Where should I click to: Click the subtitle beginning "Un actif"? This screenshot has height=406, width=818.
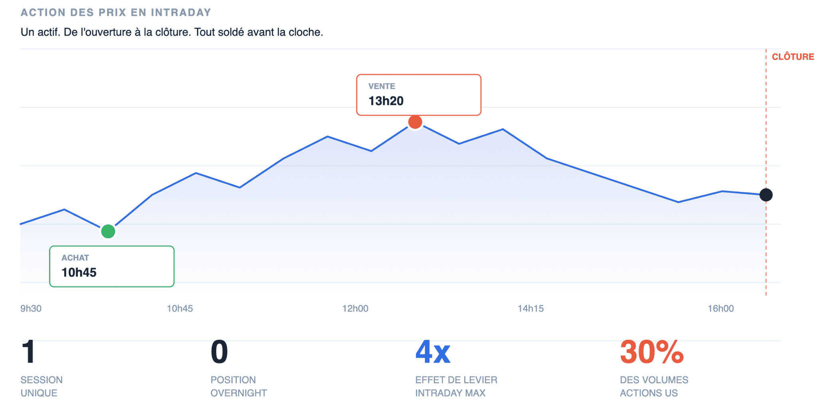tap(172, 32)
